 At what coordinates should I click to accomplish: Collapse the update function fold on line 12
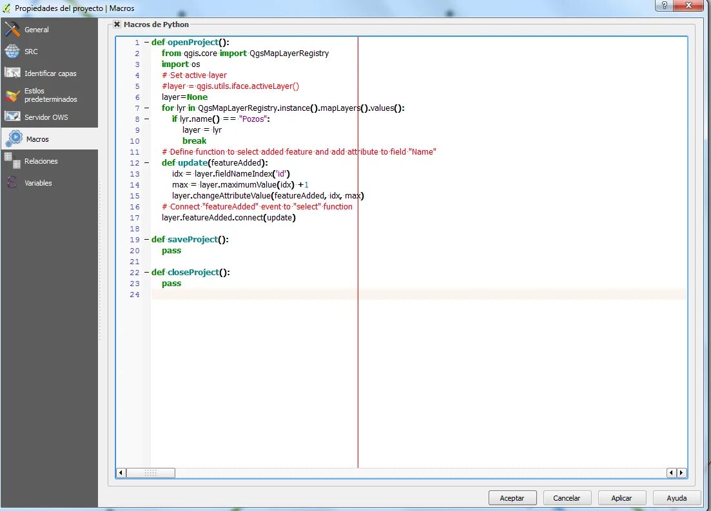click(x=146, y=163)
